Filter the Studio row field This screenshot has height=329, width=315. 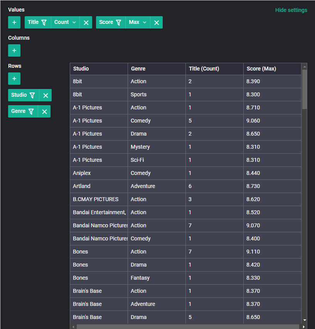click(32, 95)
